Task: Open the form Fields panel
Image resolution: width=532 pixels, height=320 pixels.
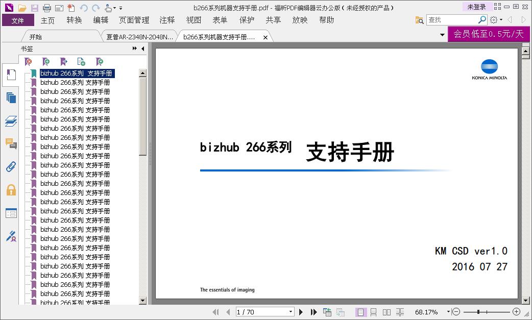Action: click(11, 213)
